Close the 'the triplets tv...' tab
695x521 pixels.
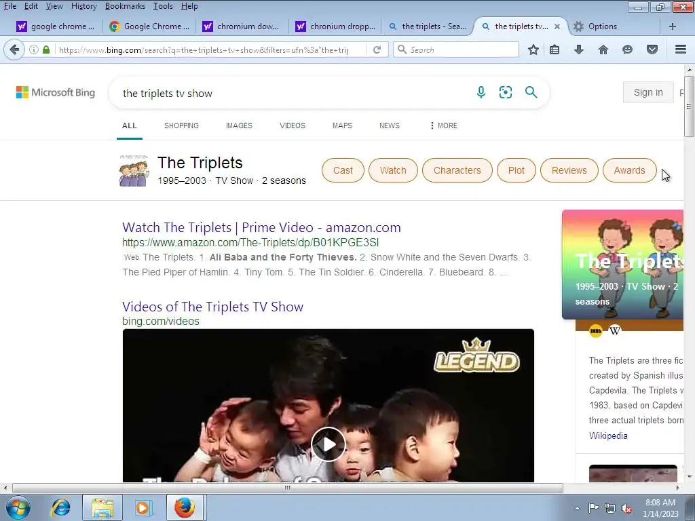pyautogui.click(x=557, y=26)
